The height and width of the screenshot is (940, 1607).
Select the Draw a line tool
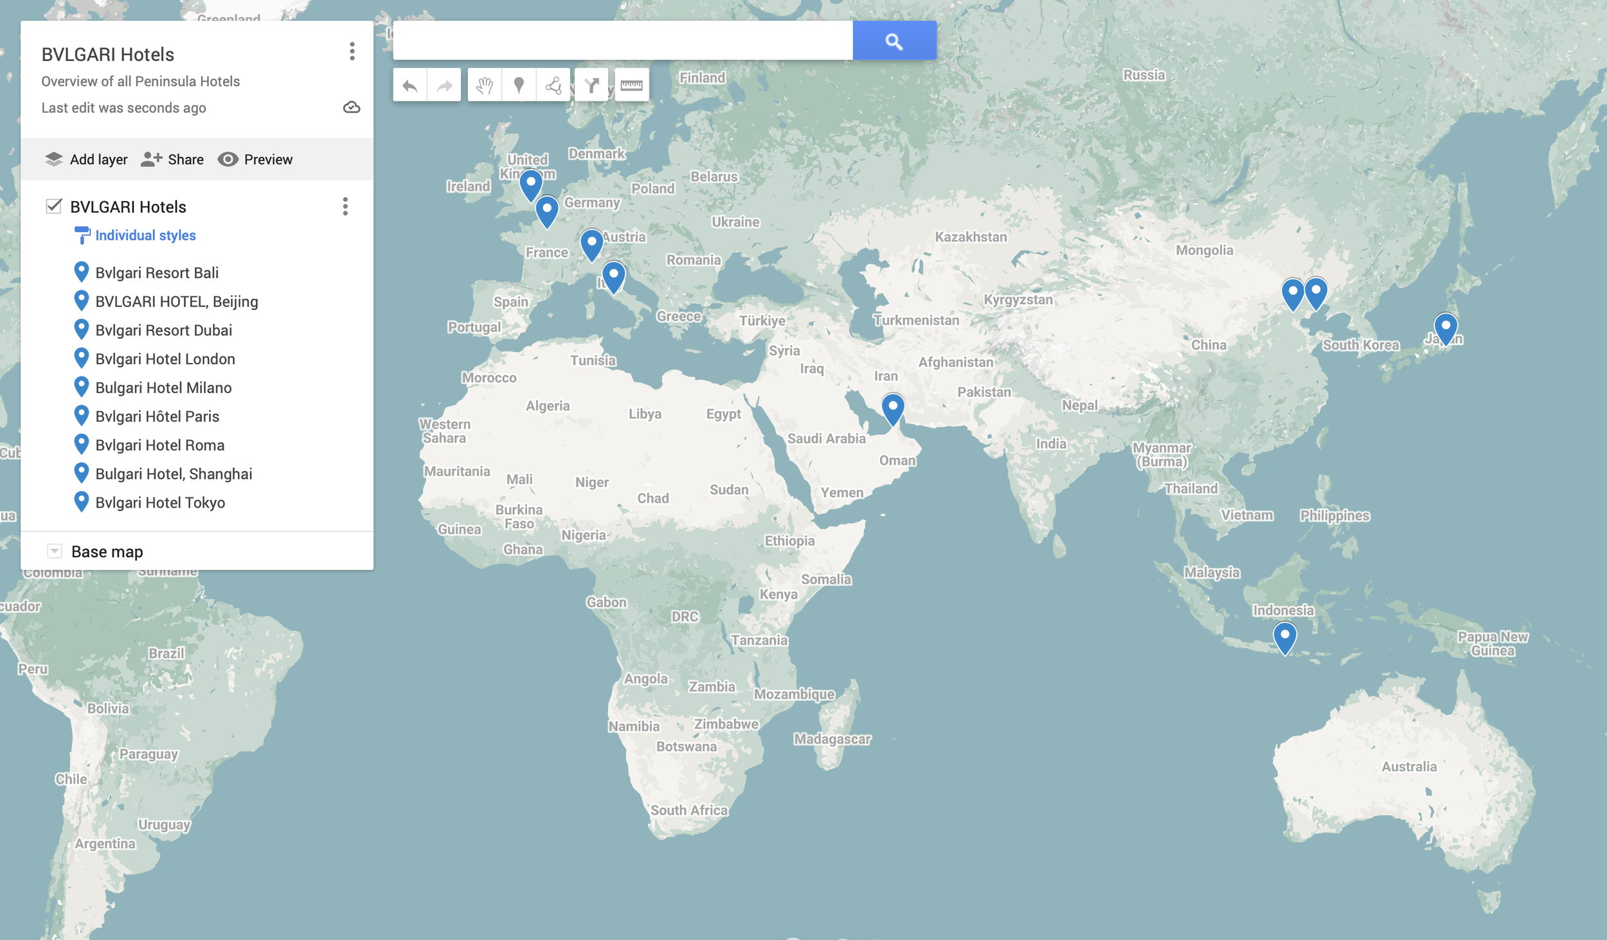pos(553,85)
